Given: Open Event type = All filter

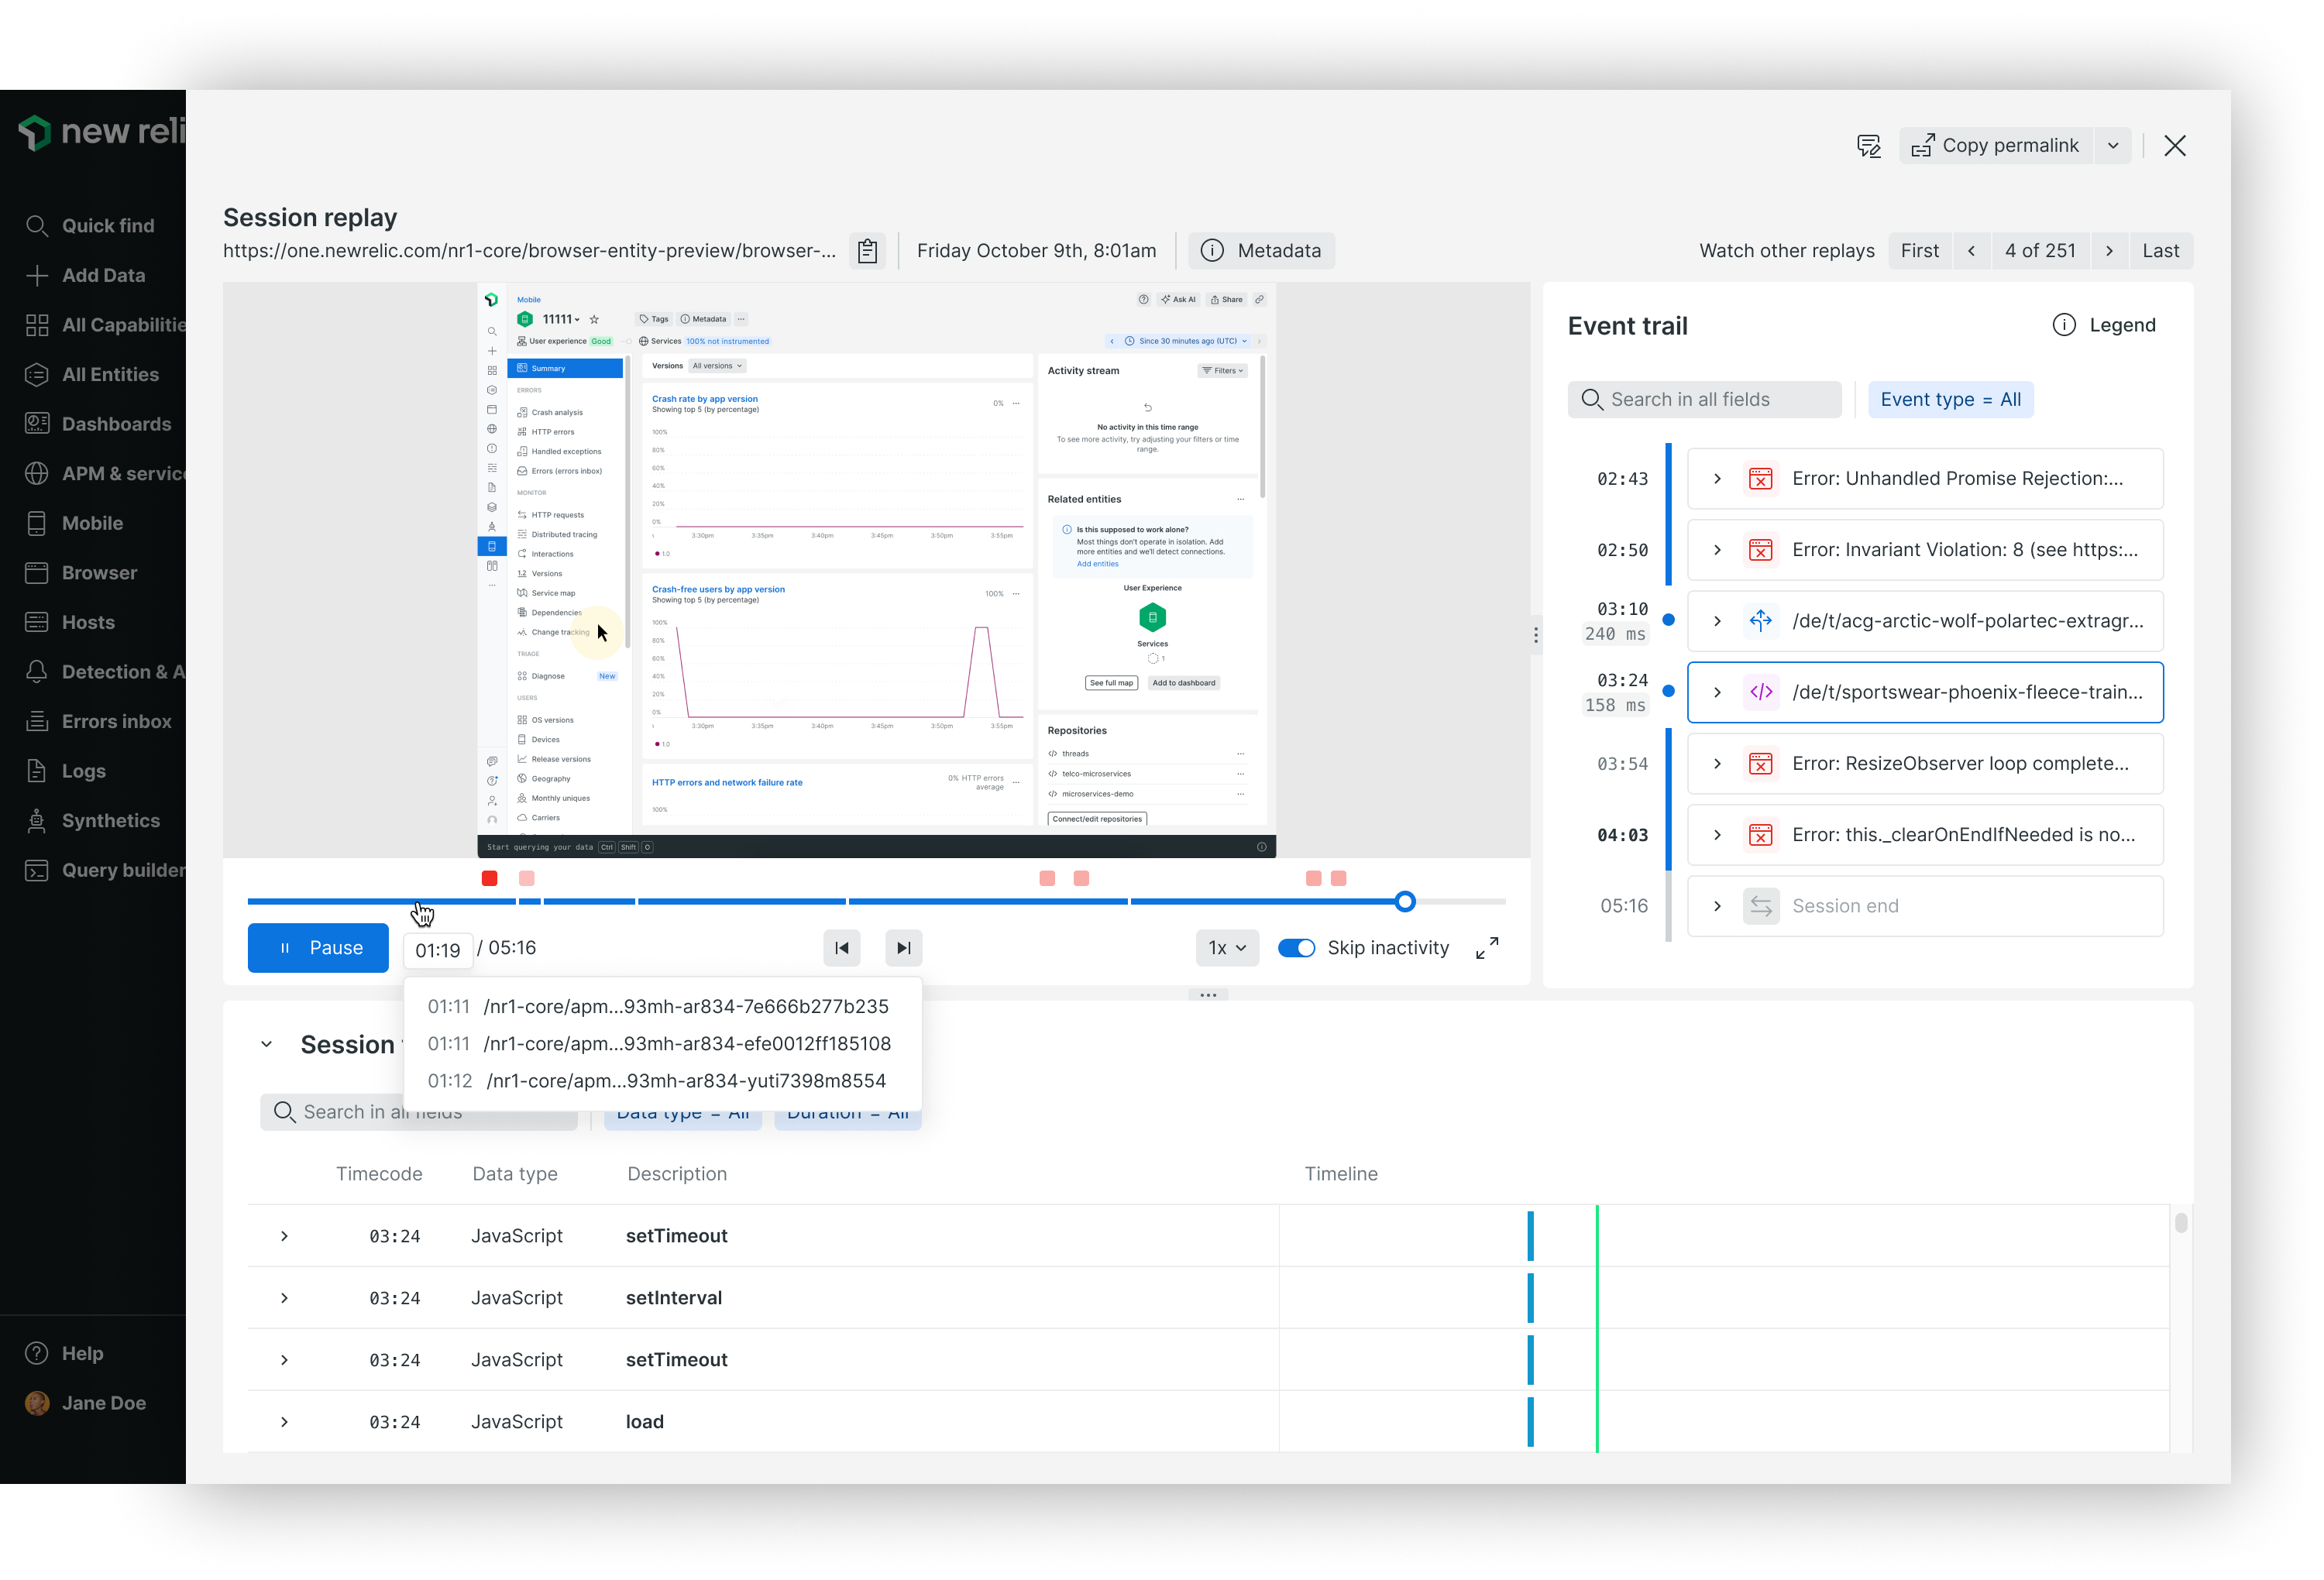Looking at the screenshot, I should (x=1950, y=400).
